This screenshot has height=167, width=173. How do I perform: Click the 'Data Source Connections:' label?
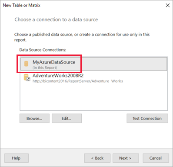click(x=43, y=50)
